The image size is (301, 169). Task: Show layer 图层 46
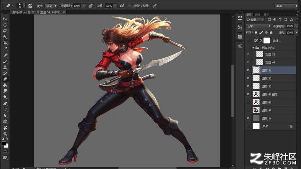point(248,102)
